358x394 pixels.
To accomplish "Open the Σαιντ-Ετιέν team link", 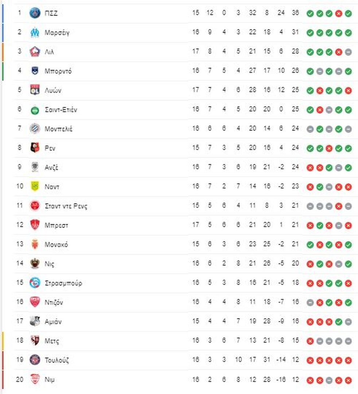I will (61, 109).
